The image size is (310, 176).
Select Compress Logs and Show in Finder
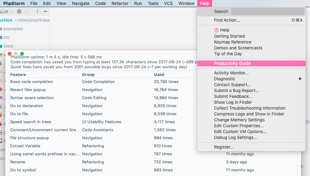click(x=251, y=114)
